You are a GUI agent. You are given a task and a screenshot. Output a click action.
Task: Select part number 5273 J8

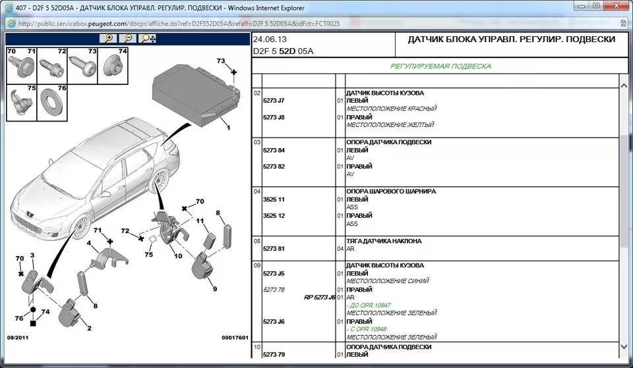[x=274, y=117]
